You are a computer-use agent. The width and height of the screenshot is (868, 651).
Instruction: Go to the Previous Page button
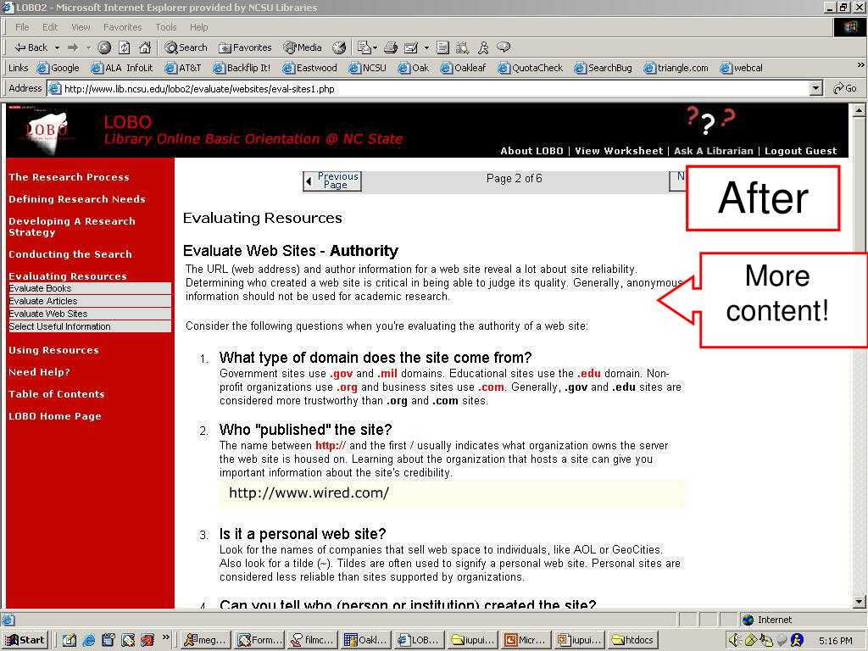[x=332, y=181]
